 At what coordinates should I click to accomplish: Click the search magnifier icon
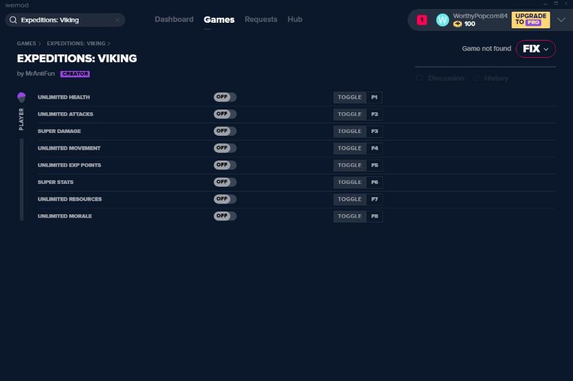tap(13, 20)
